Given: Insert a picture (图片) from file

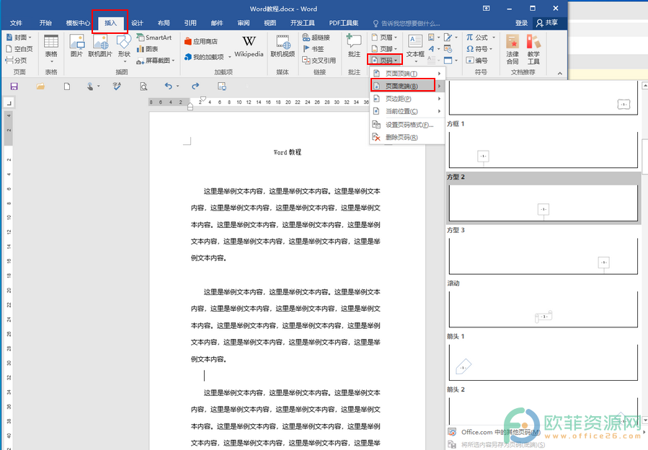Looking at the screenshot, I should [76, 45].
